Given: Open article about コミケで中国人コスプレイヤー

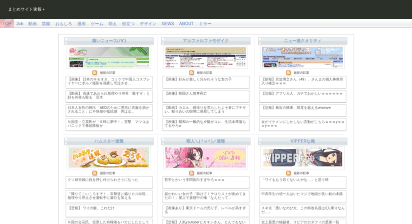Looking at the screenshot, I should (x=109, y=82).
